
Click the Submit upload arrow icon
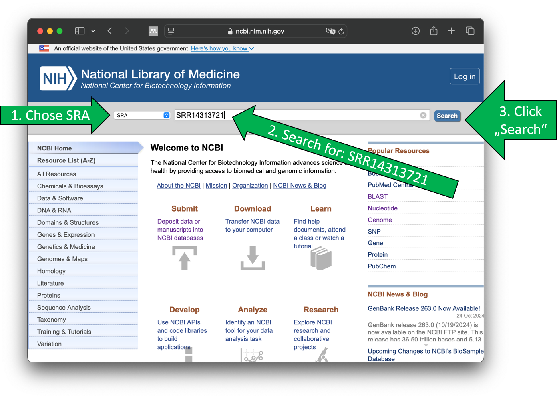click(184, 258)
